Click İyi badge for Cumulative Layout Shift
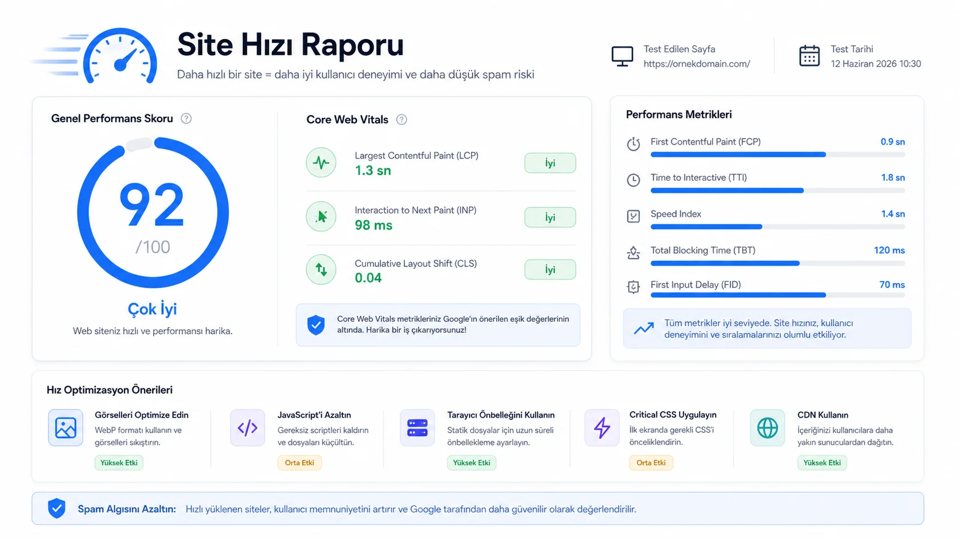This screenshot has height=539, width=959. pos(550,270)
